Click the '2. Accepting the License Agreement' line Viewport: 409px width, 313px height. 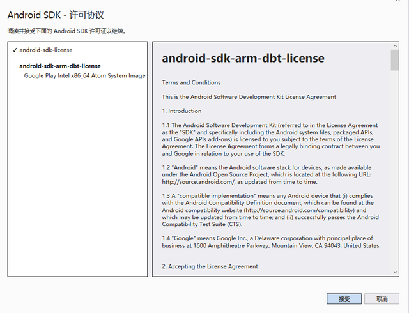point(210,266)
